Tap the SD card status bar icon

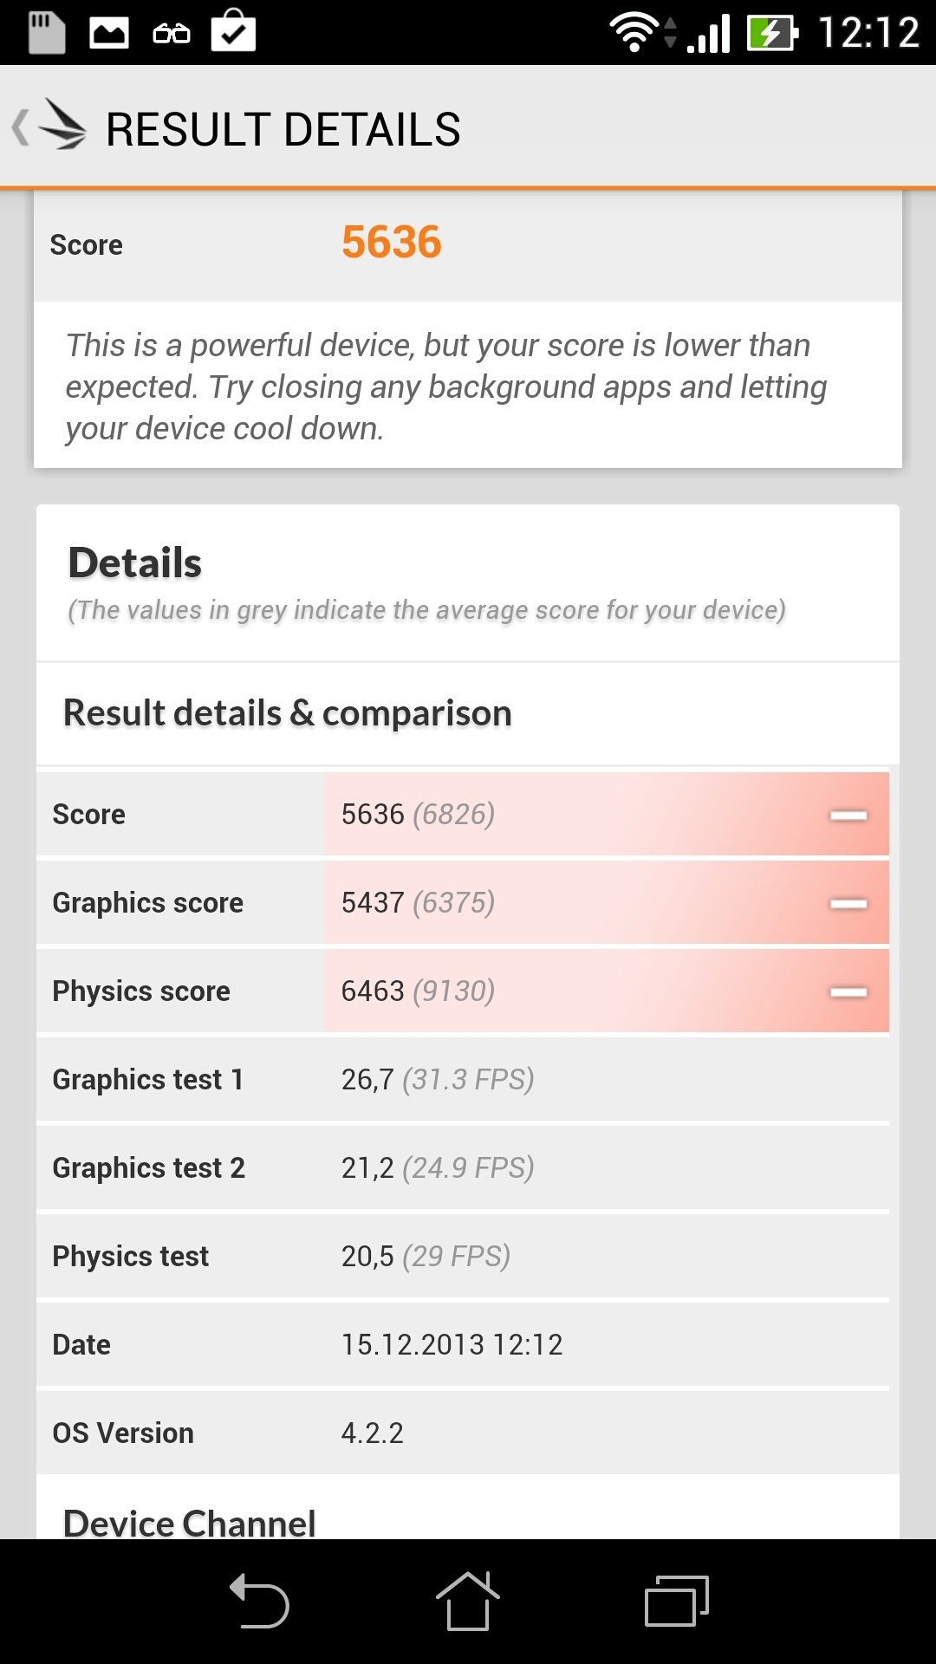click(x=47, y=33)
